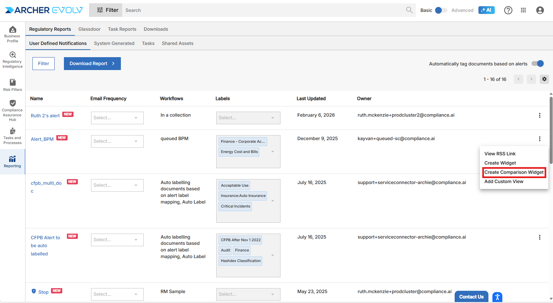Open Compliance Assurance Hub
Screen dimensions: 553x303
[13, 110]
